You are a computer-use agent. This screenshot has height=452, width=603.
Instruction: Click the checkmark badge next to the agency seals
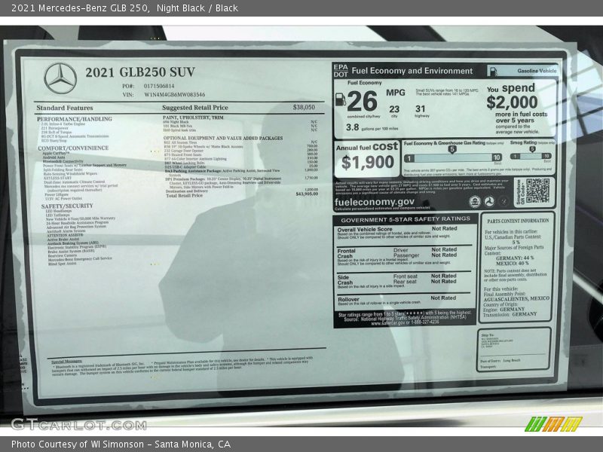(x=504, y=200)
